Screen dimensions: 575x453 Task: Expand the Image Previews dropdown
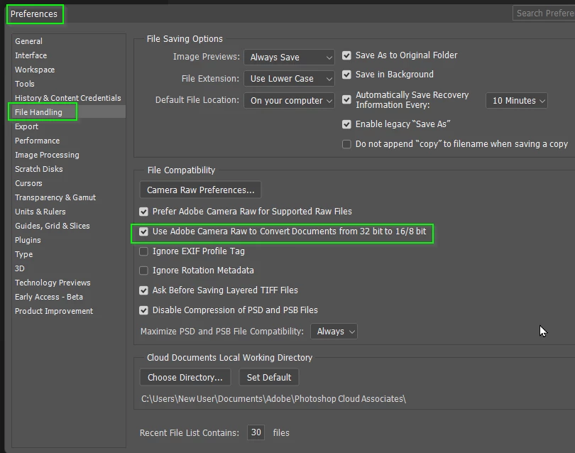point(289,58)
